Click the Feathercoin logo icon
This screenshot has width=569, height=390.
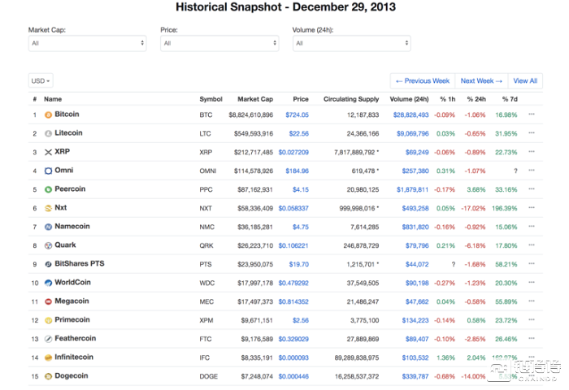pos(48,339)
